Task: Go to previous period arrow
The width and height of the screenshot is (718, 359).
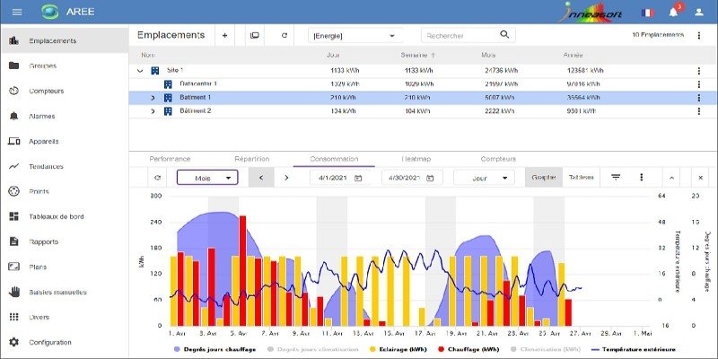Action: tap(261, 178)
